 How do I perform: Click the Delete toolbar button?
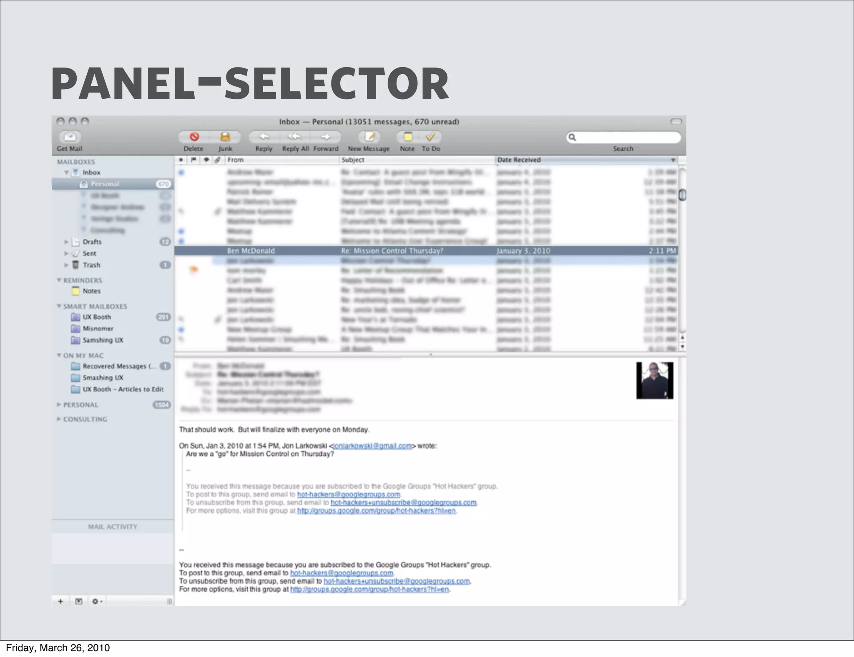(194, 137)
